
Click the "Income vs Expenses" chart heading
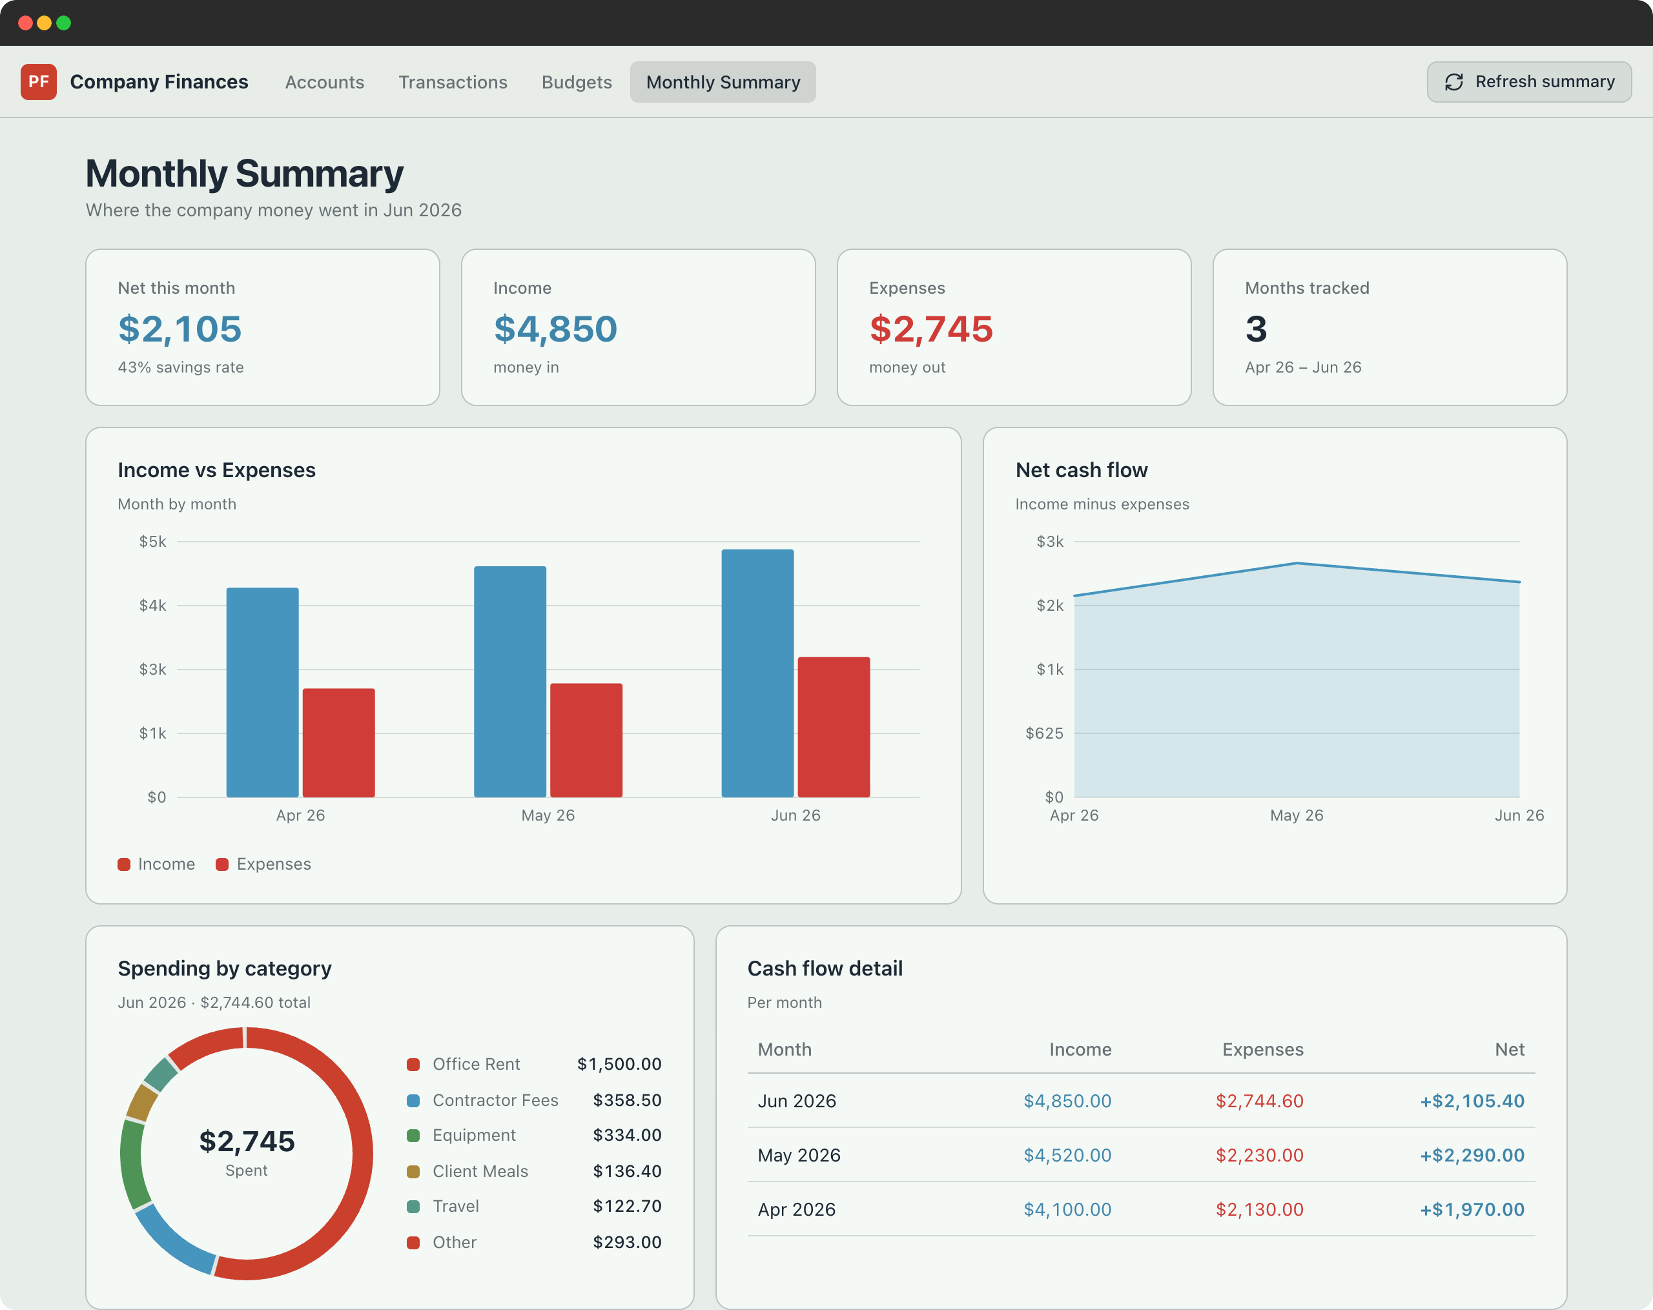[216, 471]
